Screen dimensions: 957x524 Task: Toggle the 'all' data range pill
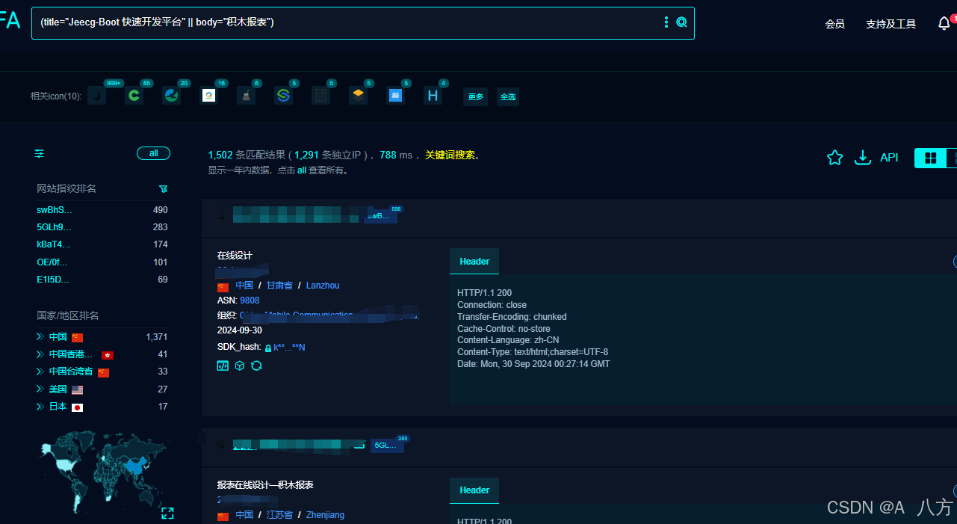click(x=153, y=153)
